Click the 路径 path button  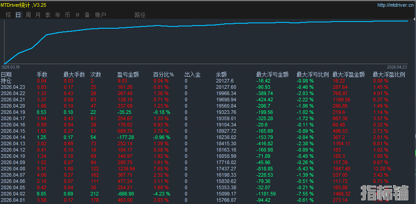[140, 15]
